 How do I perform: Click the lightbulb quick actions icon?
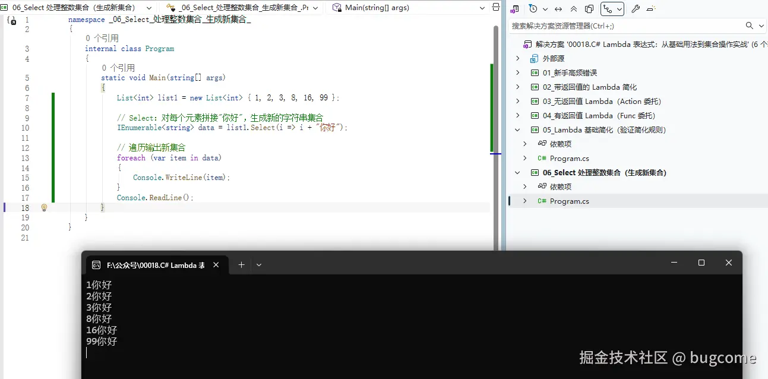click(x=44, y=207)
